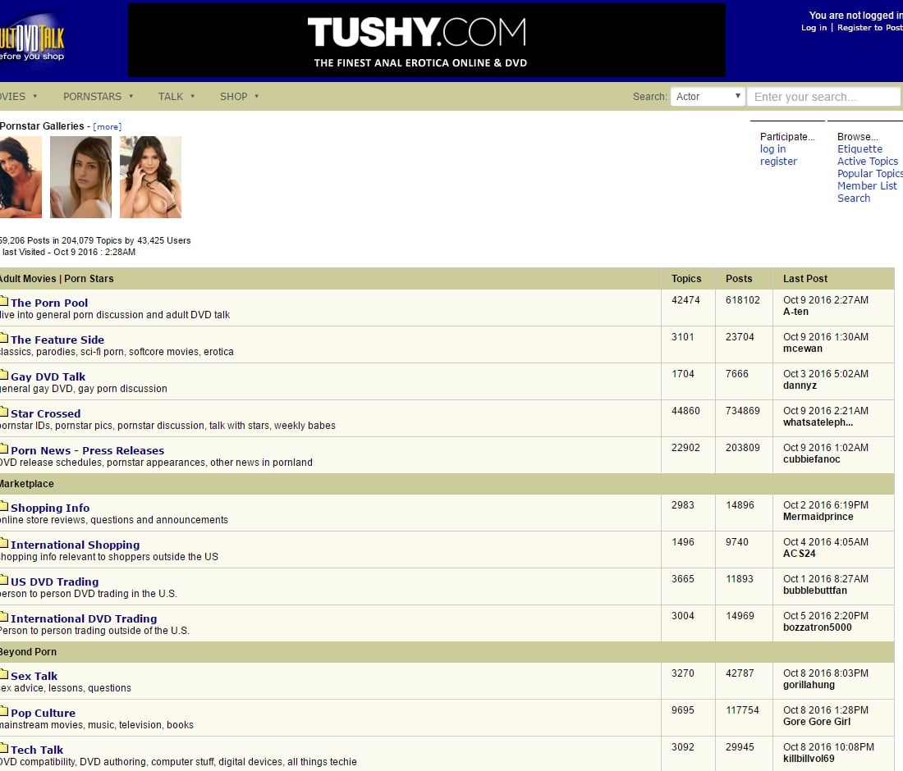
Task: Click log in under Participate
Action: click(772, 149)
